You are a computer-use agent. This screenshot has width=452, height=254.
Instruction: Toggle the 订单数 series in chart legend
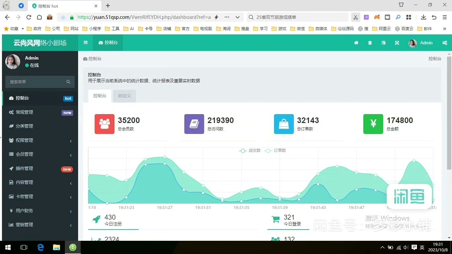pos(275,150)
